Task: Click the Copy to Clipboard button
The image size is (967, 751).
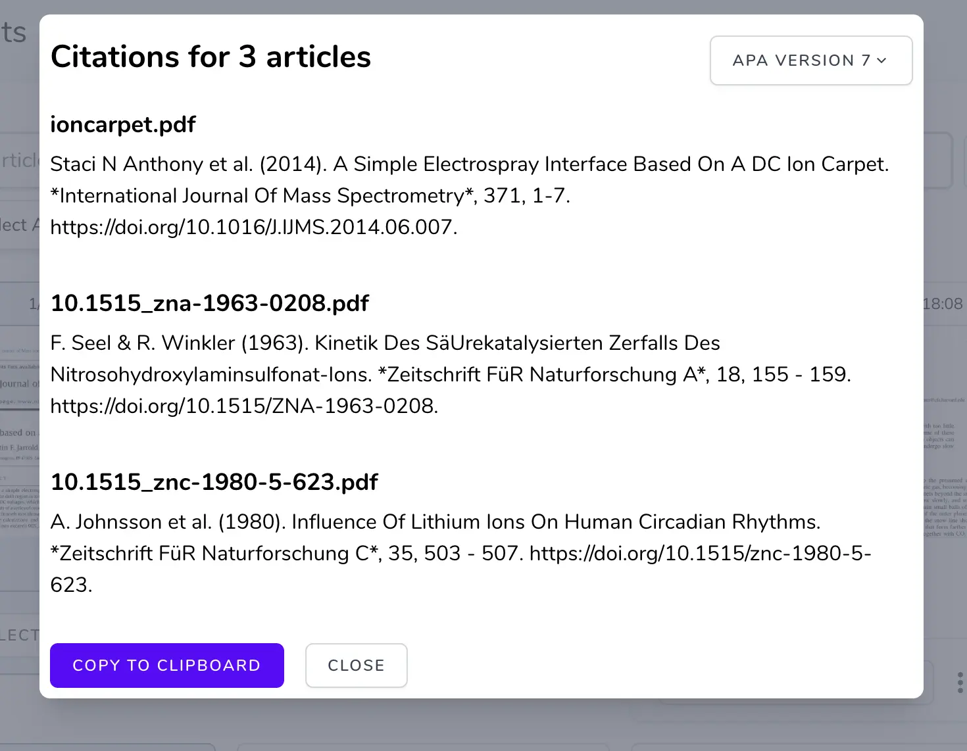Action: (x=167, y=666)
